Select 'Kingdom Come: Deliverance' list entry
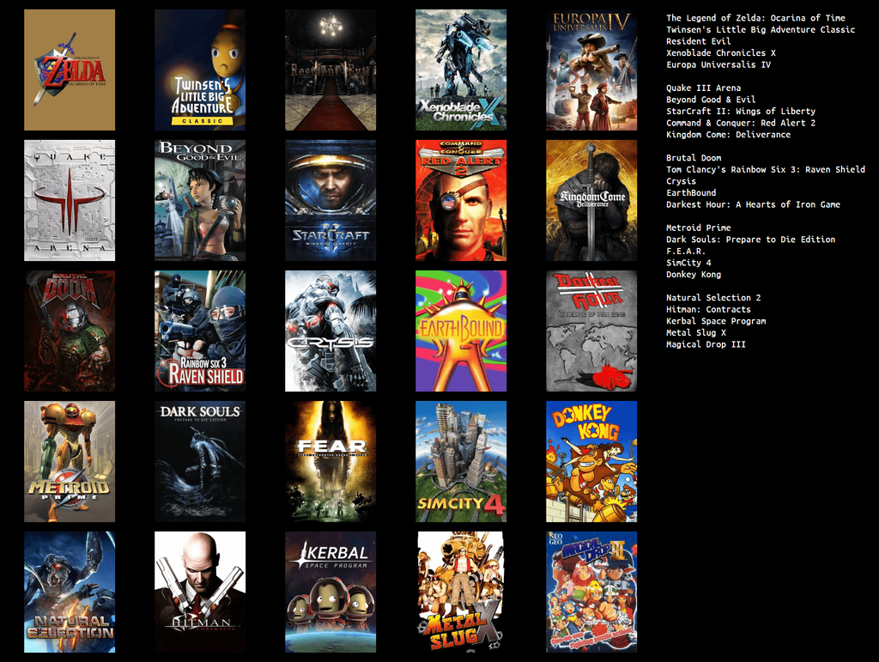The image size is (879, 662). 728,135
